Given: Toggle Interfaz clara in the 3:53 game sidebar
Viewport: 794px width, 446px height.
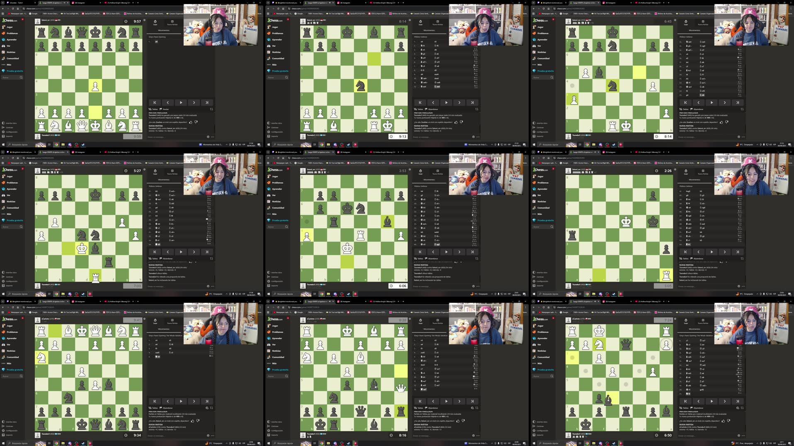Looking at the screenshot, I should [274, 273].
